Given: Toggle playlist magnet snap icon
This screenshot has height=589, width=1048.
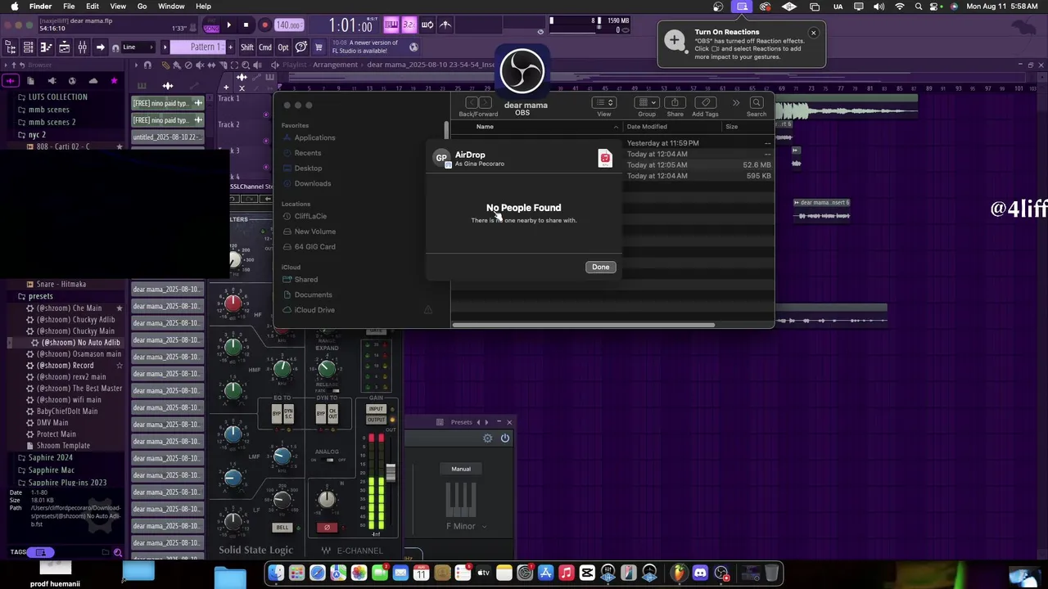Looking at the screenshot, I should [x=147, y=65].
